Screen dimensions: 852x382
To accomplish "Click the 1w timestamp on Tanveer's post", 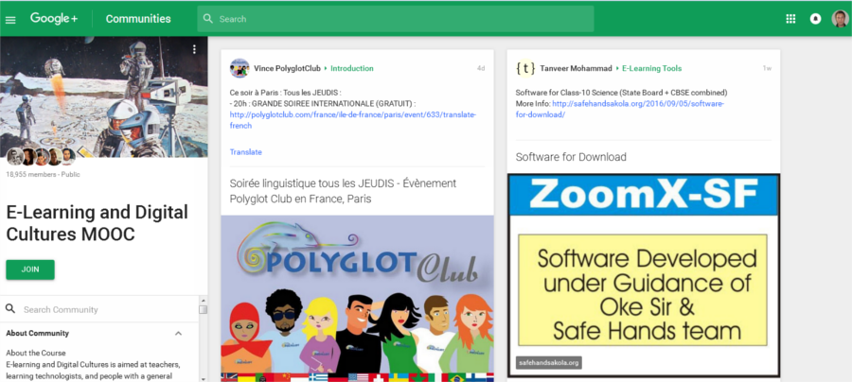I will click(767, 68).
